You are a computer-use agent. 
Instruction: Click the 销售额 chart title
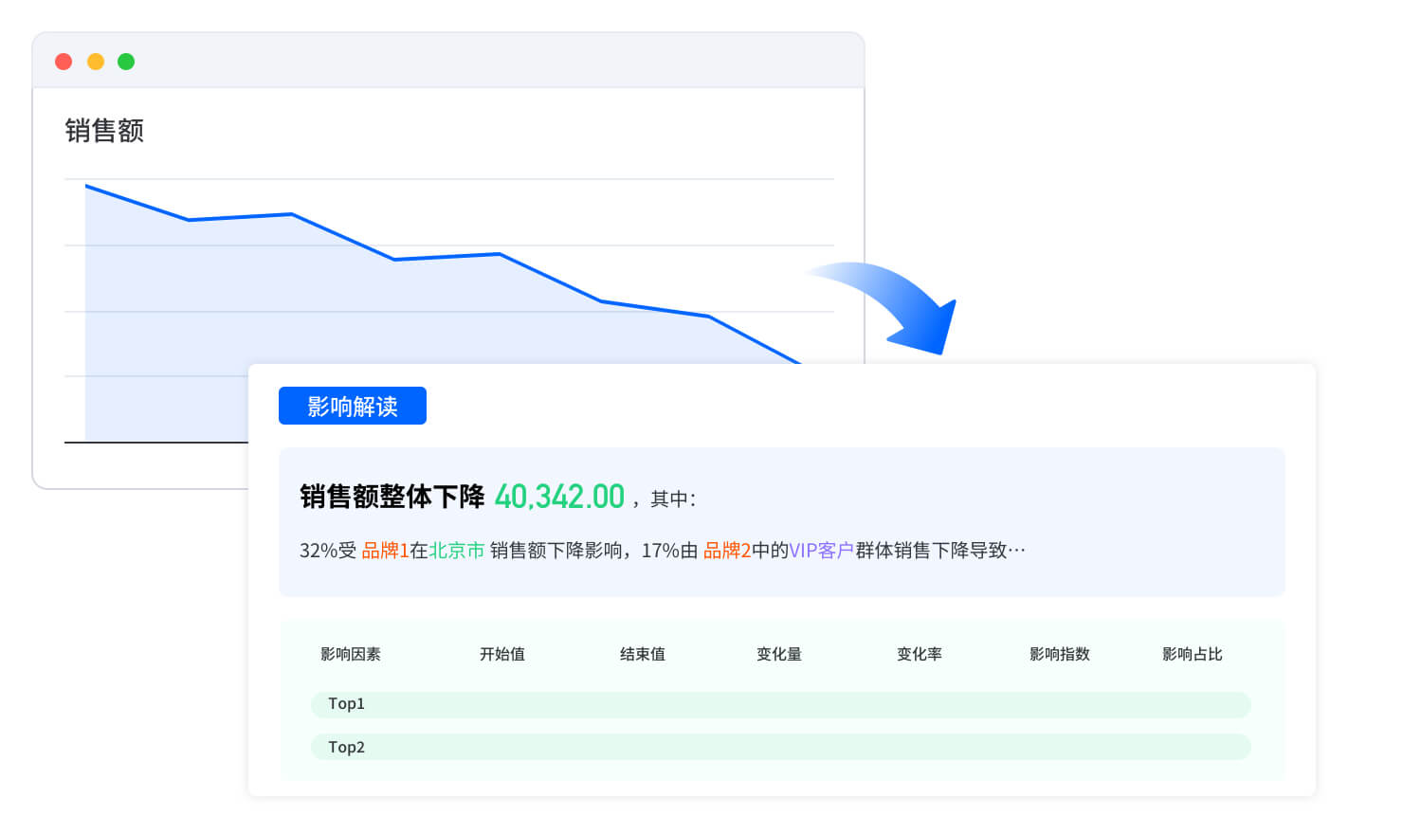coord(104,131)
